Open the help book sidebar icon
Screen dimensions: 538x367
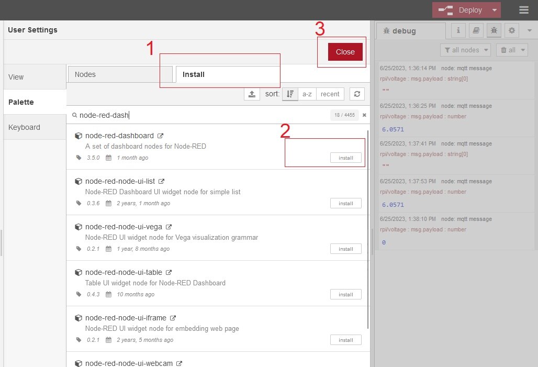click(476, 30)
